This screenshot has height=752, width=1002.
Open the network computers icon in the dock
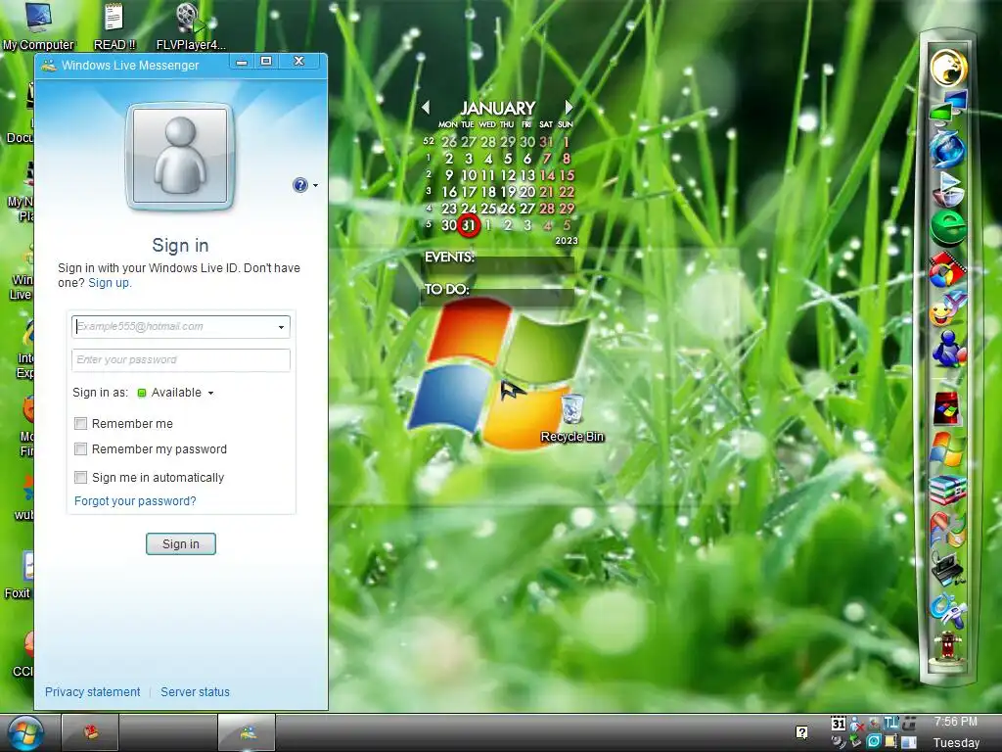pos(948,106)
